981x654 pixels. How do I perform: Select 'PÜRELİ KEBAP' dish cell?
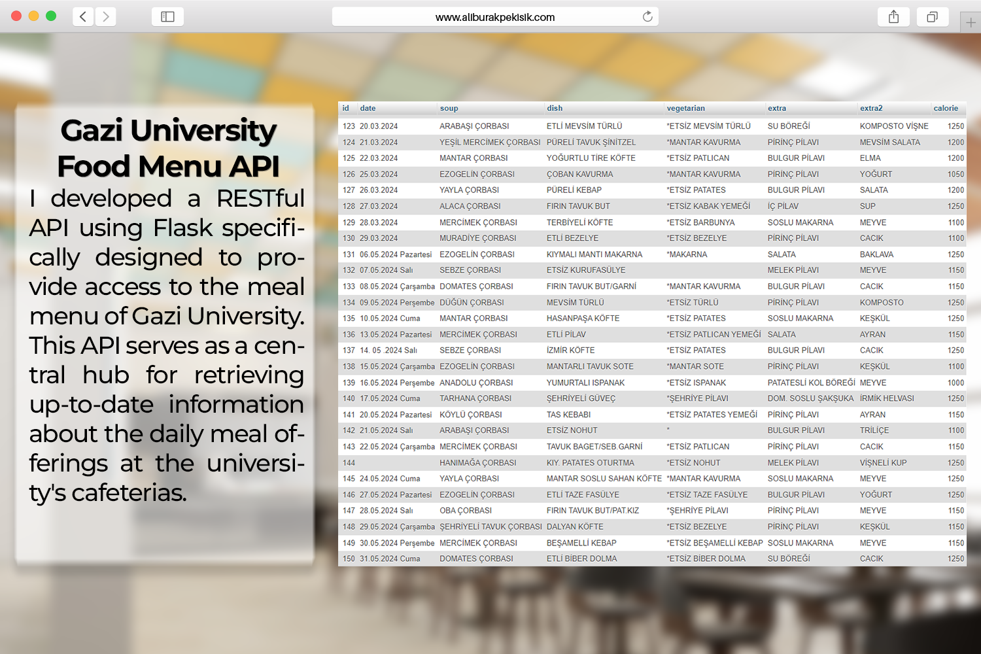point(574,190)
